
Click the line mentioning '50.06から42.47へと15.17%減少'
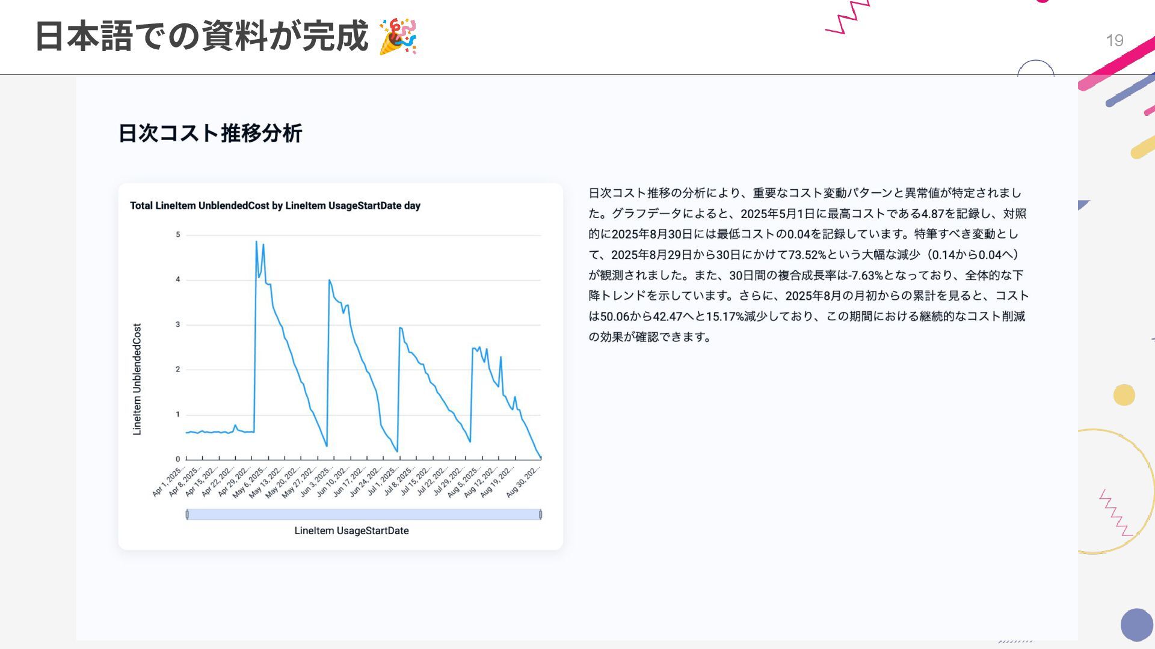coord(807,316)
